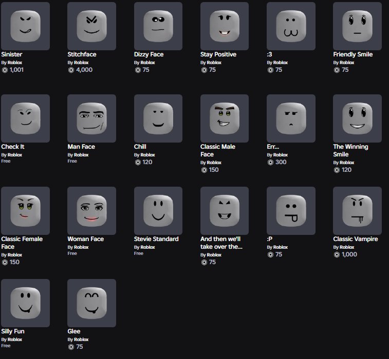This screenshot has height=359, width=389.
Task: Click the 300 price of Err...
Action: (281, 162)
